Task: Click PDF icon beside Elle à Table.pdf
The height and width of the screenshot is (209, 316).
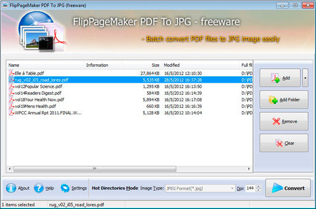Action: (11, 73)
